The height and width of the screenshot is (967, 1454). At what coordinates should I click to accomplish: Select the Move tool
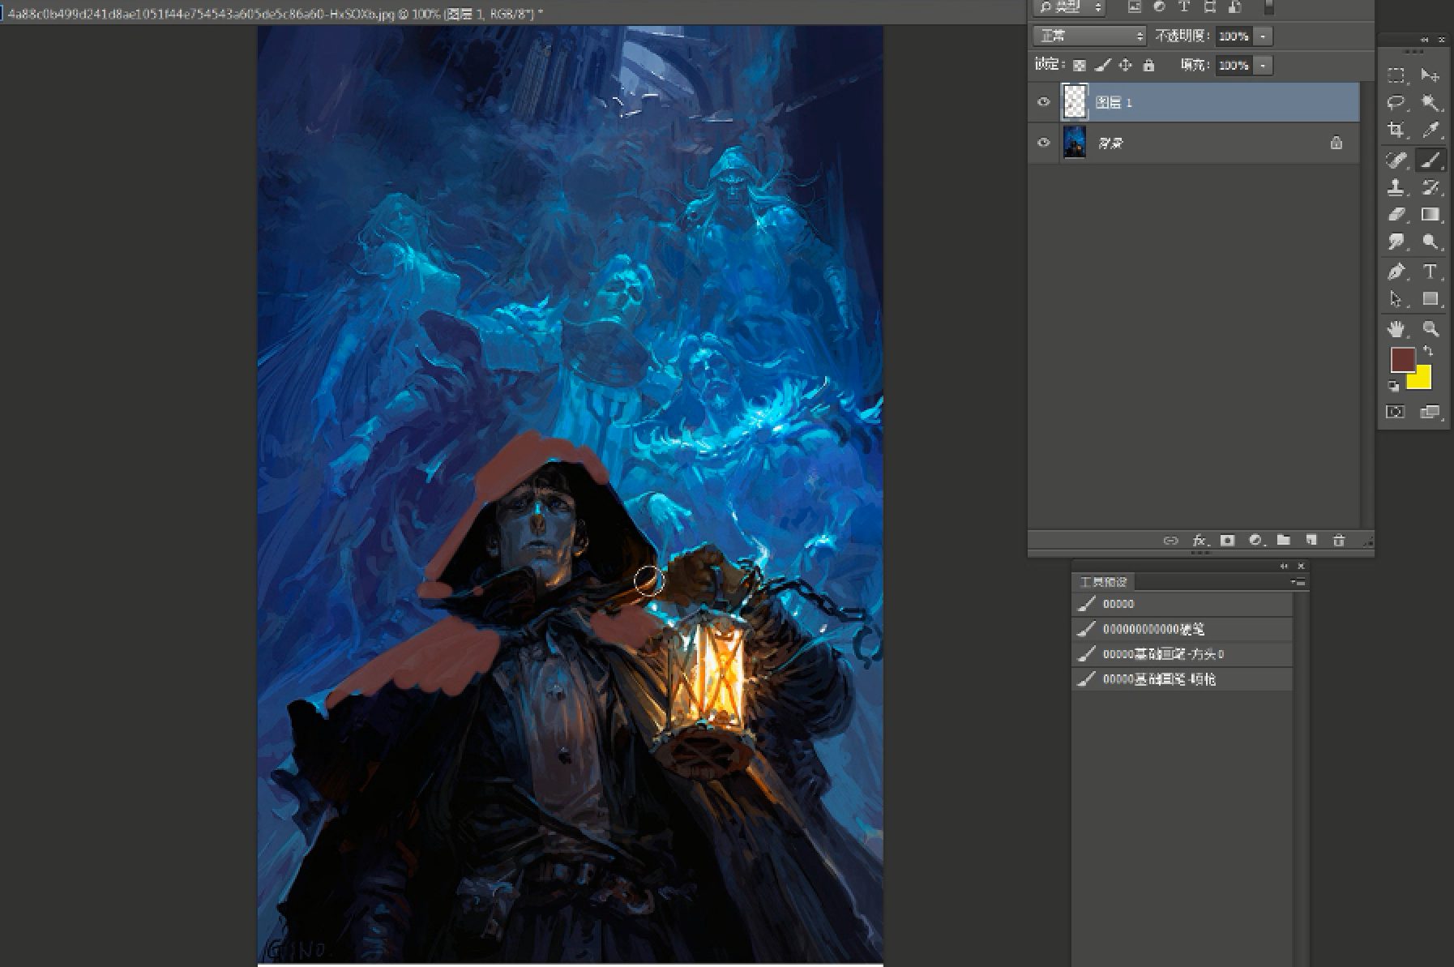tap(1430, 76)
